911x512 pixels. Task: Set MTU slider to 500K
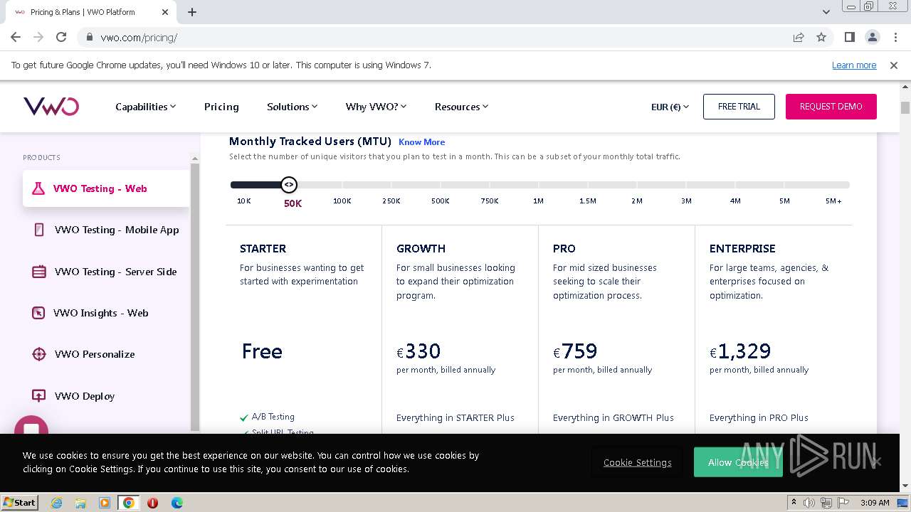441,201
